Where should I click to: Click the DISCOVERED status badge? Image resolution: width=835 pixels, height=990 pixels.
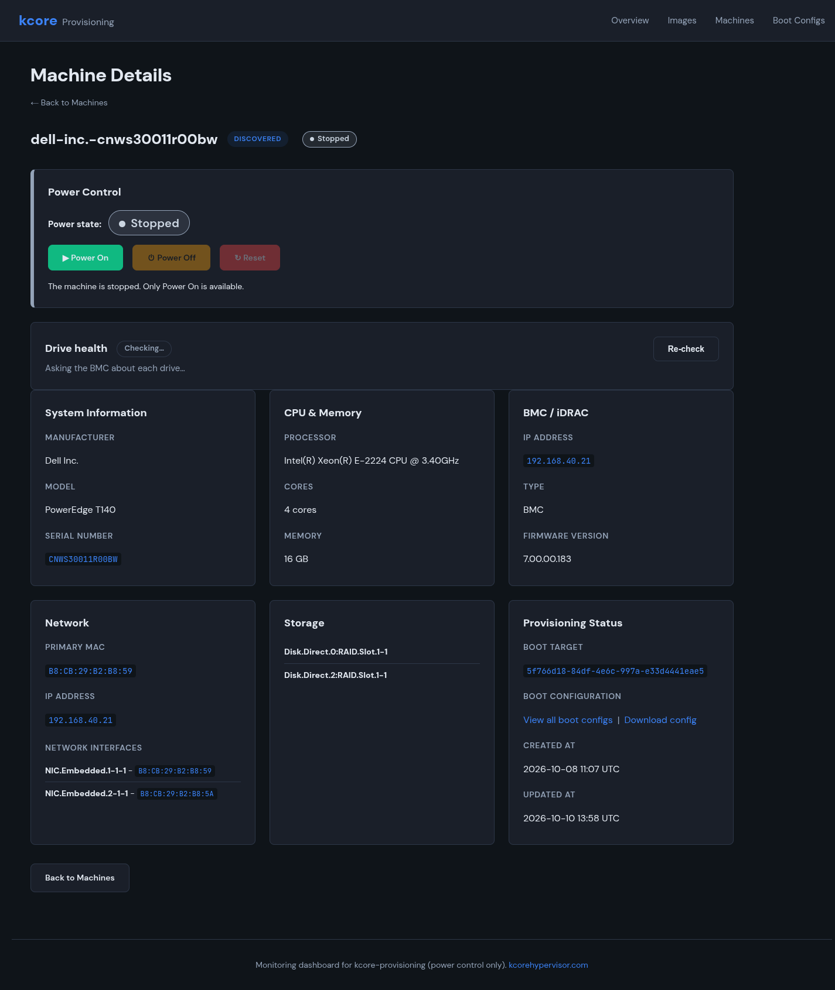click(x=257, y=139)
